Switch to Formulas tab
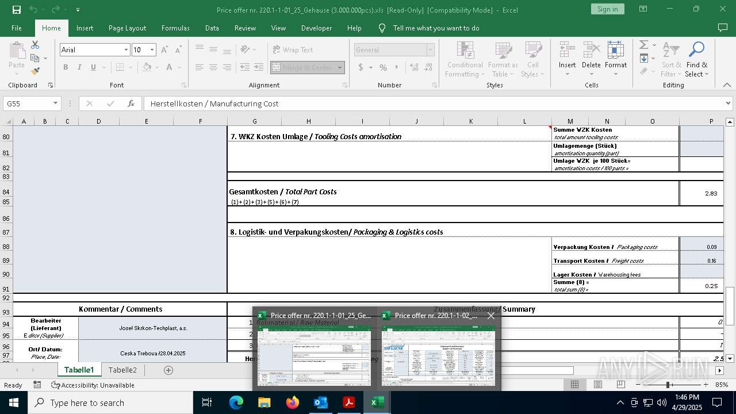The image size is (736, 414). [x=175, y=28]
